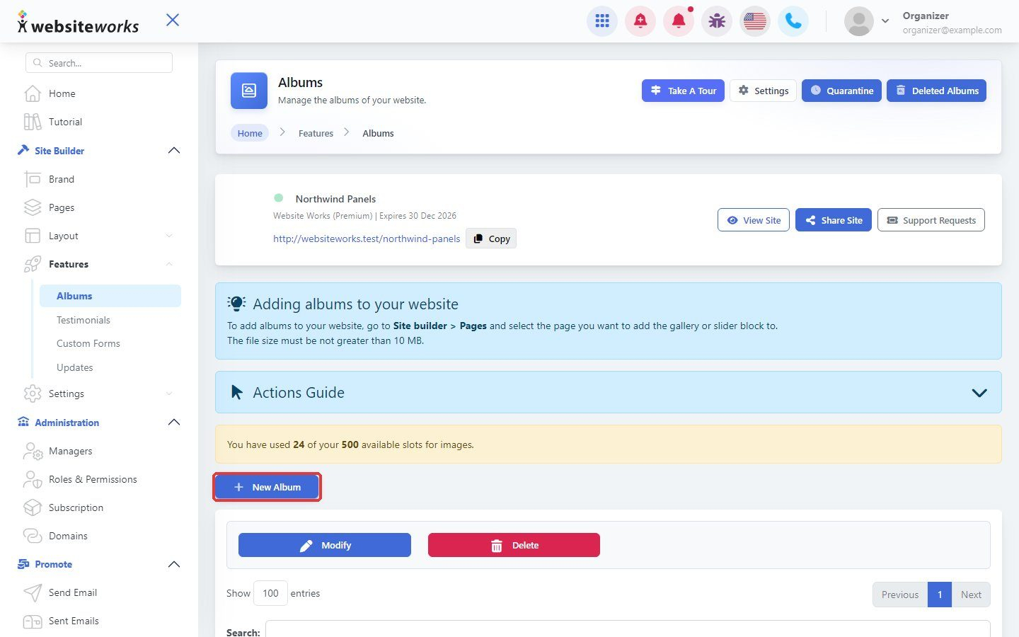Screen dimensions: 1019x637
Task: Click the red Delete button
Action: coord(514,545)
